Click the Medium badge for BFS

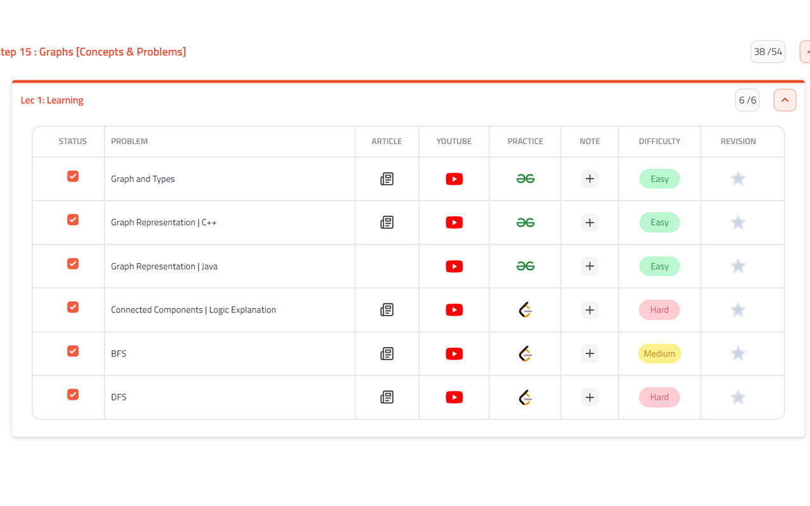[x=659, y=354]
